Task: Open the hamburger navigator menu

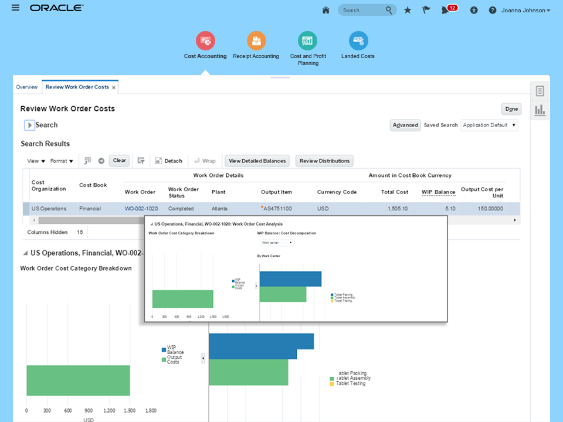Action: coord(15,8)
